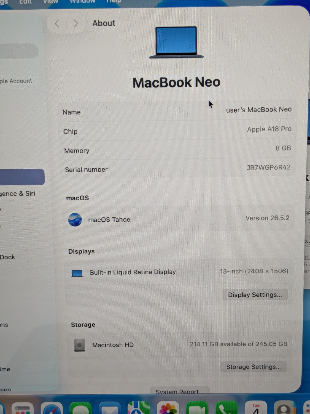Click the Memory row label
The height and width of the screenshot is (414, 310).
(x=77, y=151)
